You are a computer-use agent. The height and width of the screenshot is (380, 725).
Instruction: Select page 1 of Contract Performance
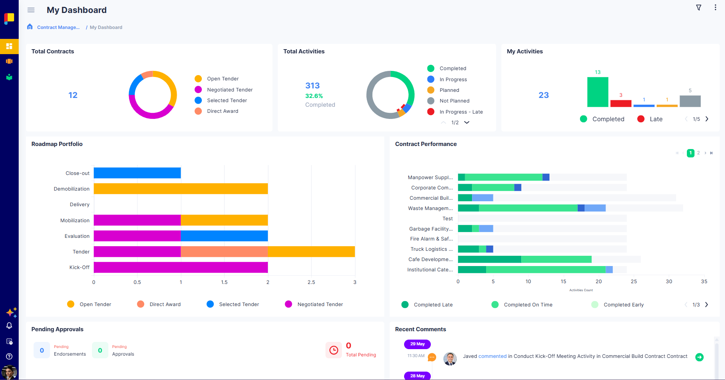(690, 153)
